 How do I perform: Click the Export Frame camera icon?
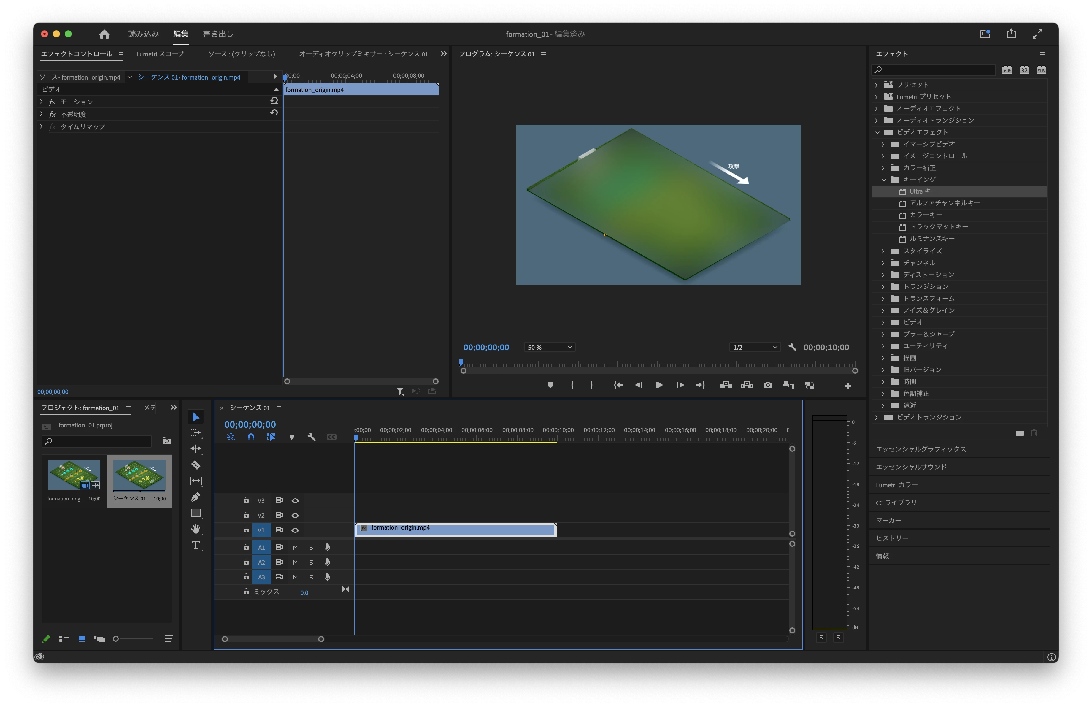coord(768,385)
